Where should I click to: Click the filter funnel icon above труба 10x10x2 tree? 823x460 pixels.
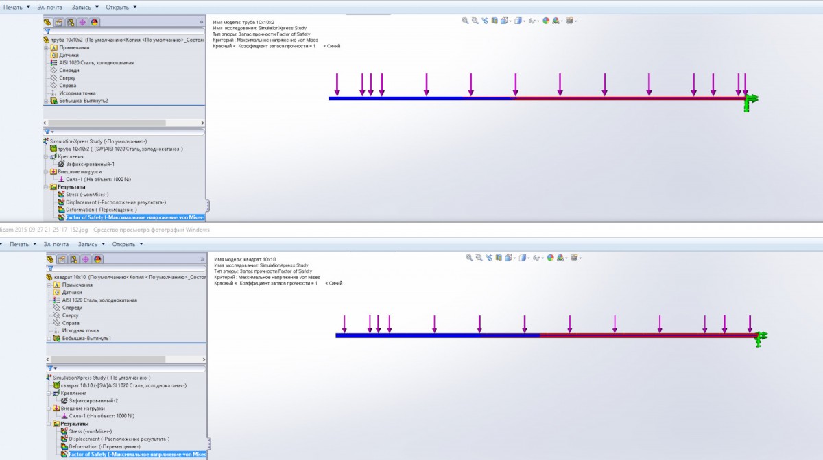pyautogui.click(x=47, y=31)
